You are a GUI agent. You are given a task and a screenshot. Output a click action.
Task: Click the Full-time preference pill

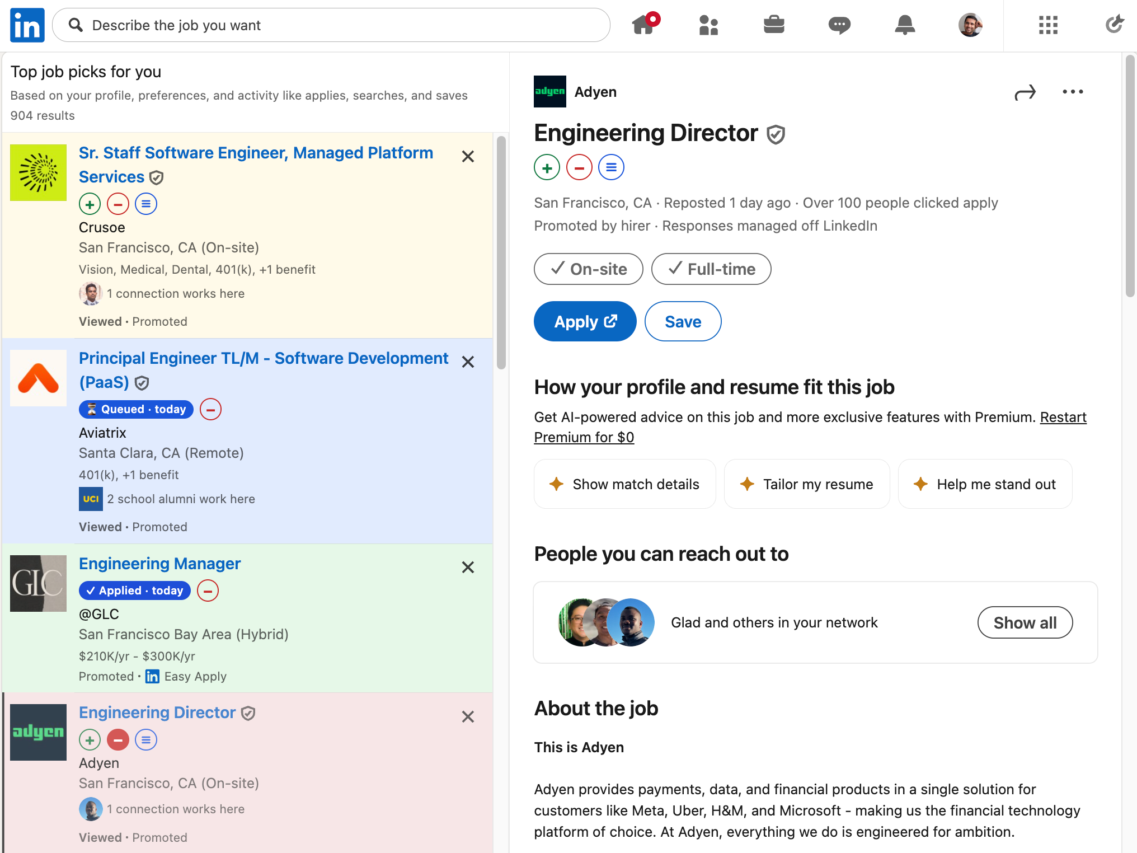711,269
